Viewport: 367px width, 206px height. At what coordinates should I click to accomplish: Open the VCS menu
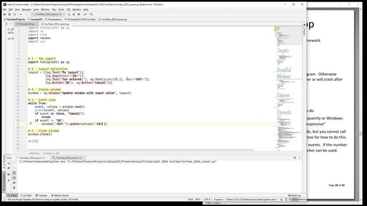point(68,10)
